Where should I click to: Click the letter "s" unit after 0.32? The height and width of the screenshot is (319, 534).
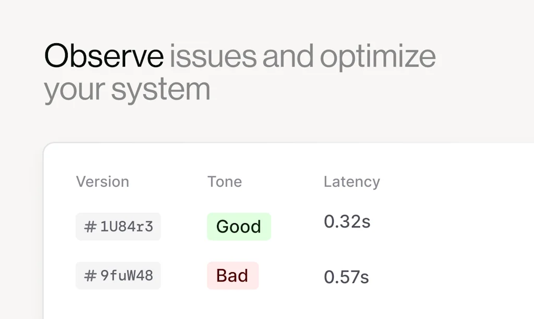click(x=366, y=222)
